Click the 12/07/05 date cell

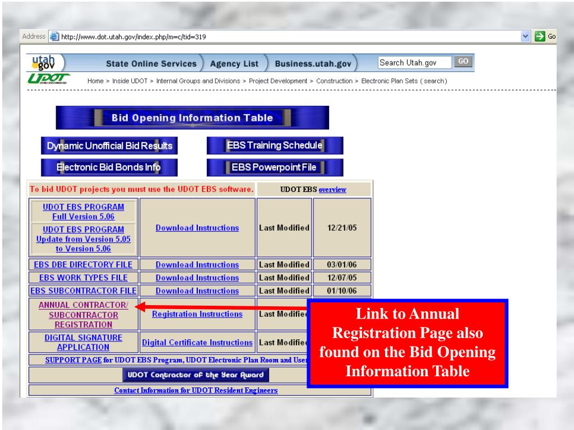(342, 278)
